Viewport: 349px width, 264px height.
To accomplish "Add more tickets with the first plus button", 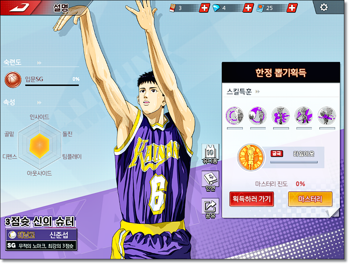I will 204,8.
